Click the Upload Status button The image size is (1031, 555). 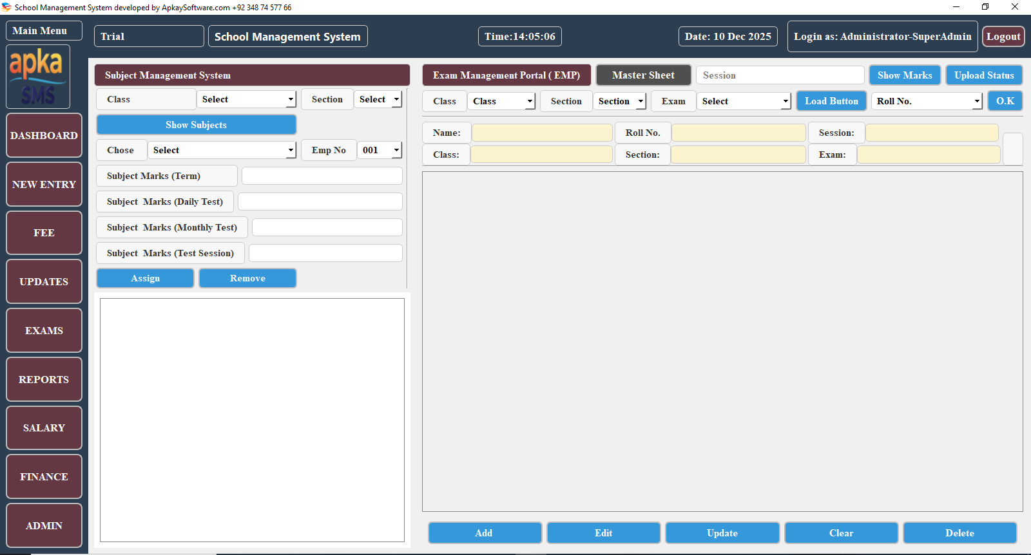pyautogui.click(x=984, y=75)
